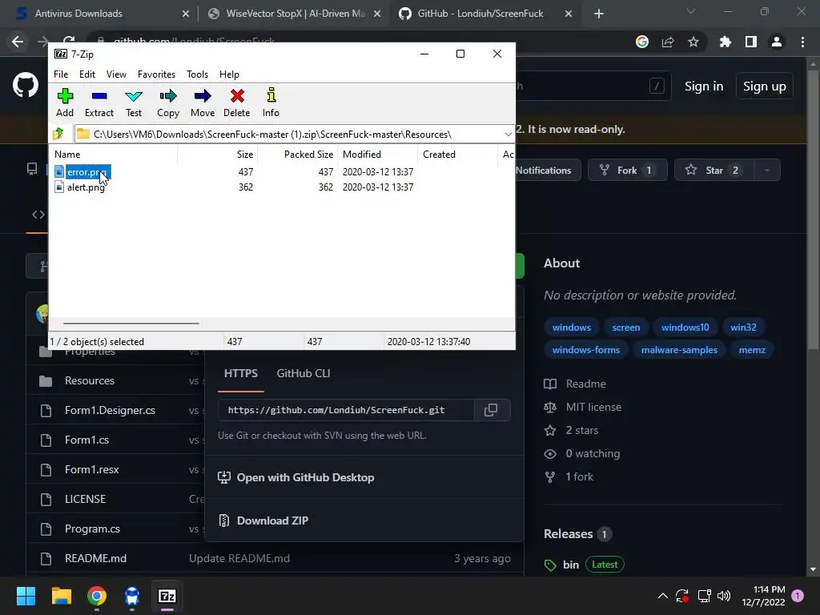Sort files by Name column

click(113, 155)
